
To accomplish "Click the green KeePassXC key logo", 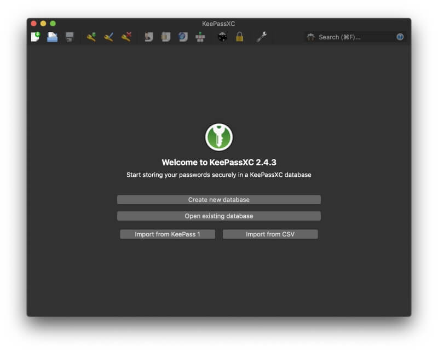I will (x=218, y=137).
